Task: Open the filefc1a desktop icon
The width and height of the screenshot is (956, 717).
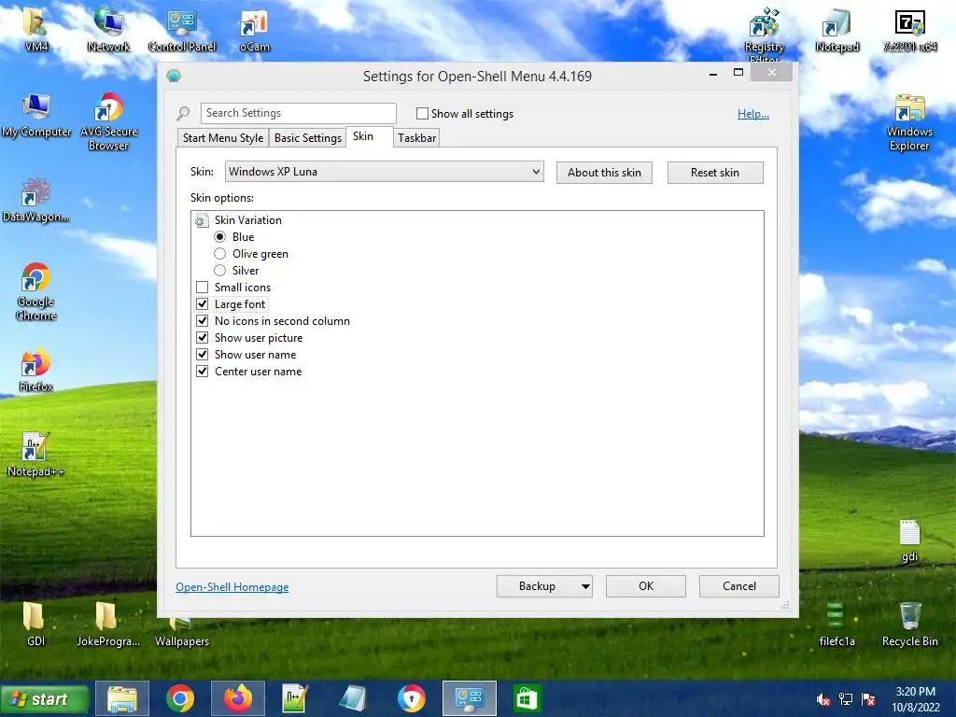Action: point(836,624)
